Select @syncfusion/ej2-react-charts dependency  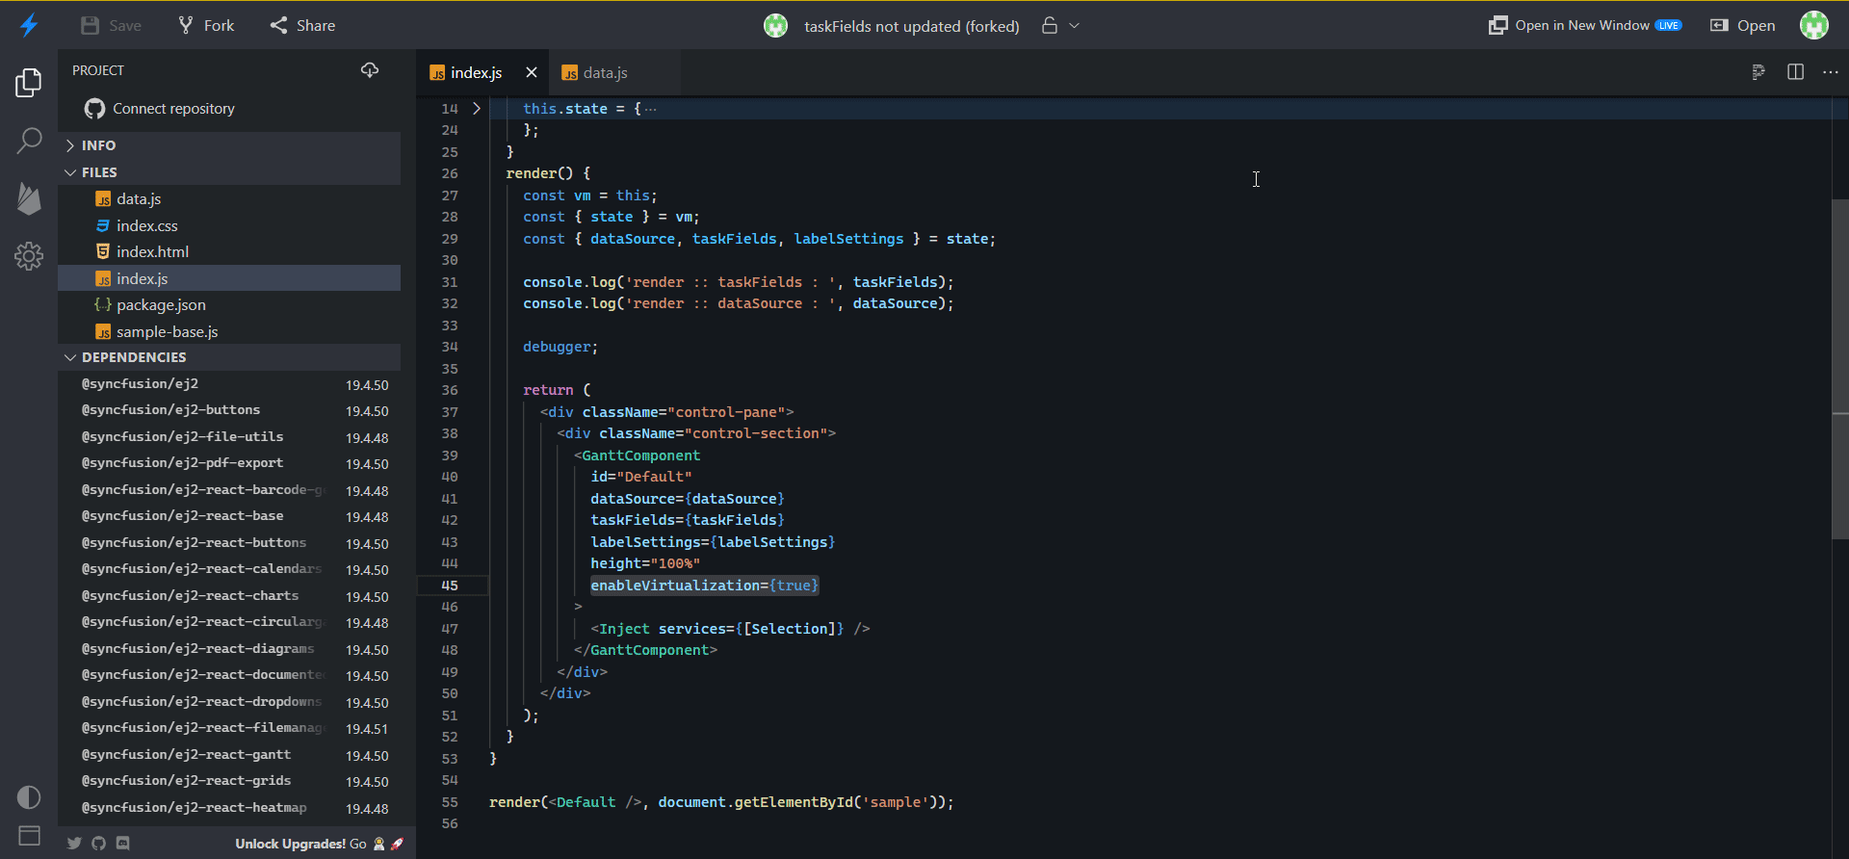pyautogui.click(x=229, y=596)
